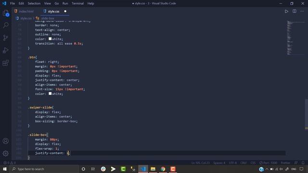This screenshot has width=308, height=173.
Task: Open errors and warnings in status bar
Action: 10,163
